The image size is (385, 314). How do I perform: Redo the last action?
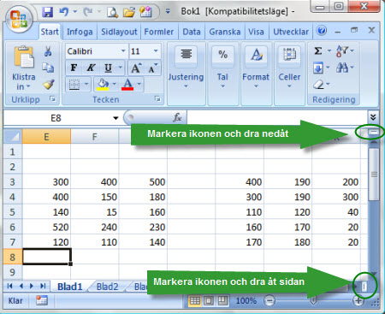pyautogui.click(x=88, y=12)
